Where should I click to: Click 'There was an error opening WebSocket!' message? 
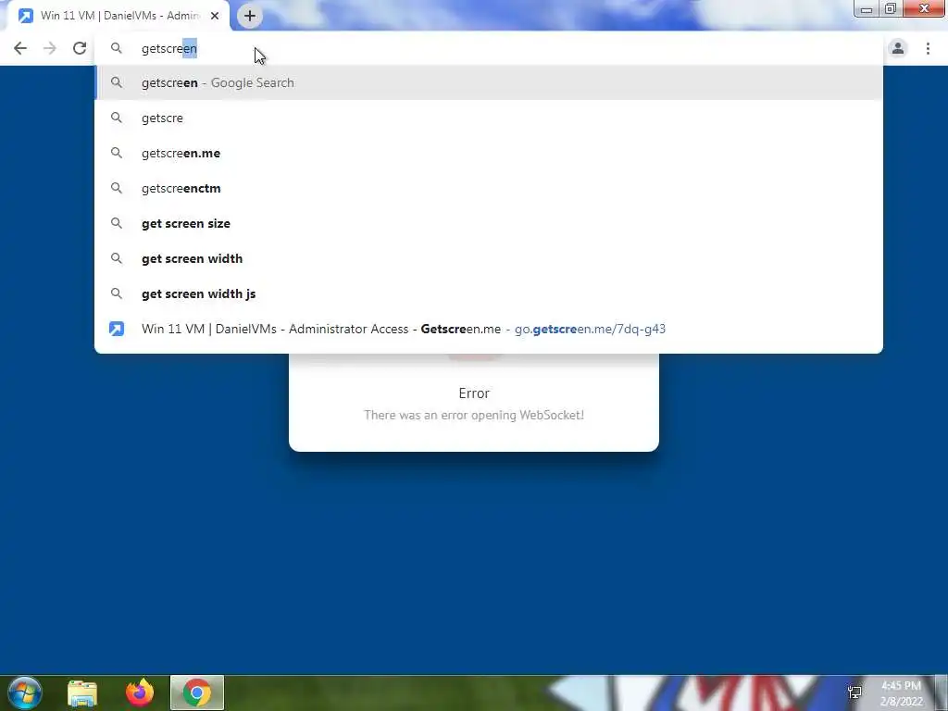[474, 416]
